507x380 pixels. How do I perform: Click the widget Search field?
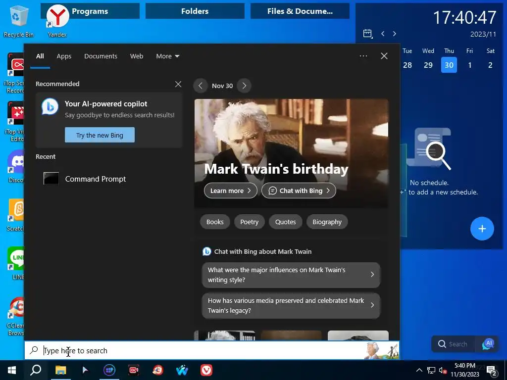[453, 344]
